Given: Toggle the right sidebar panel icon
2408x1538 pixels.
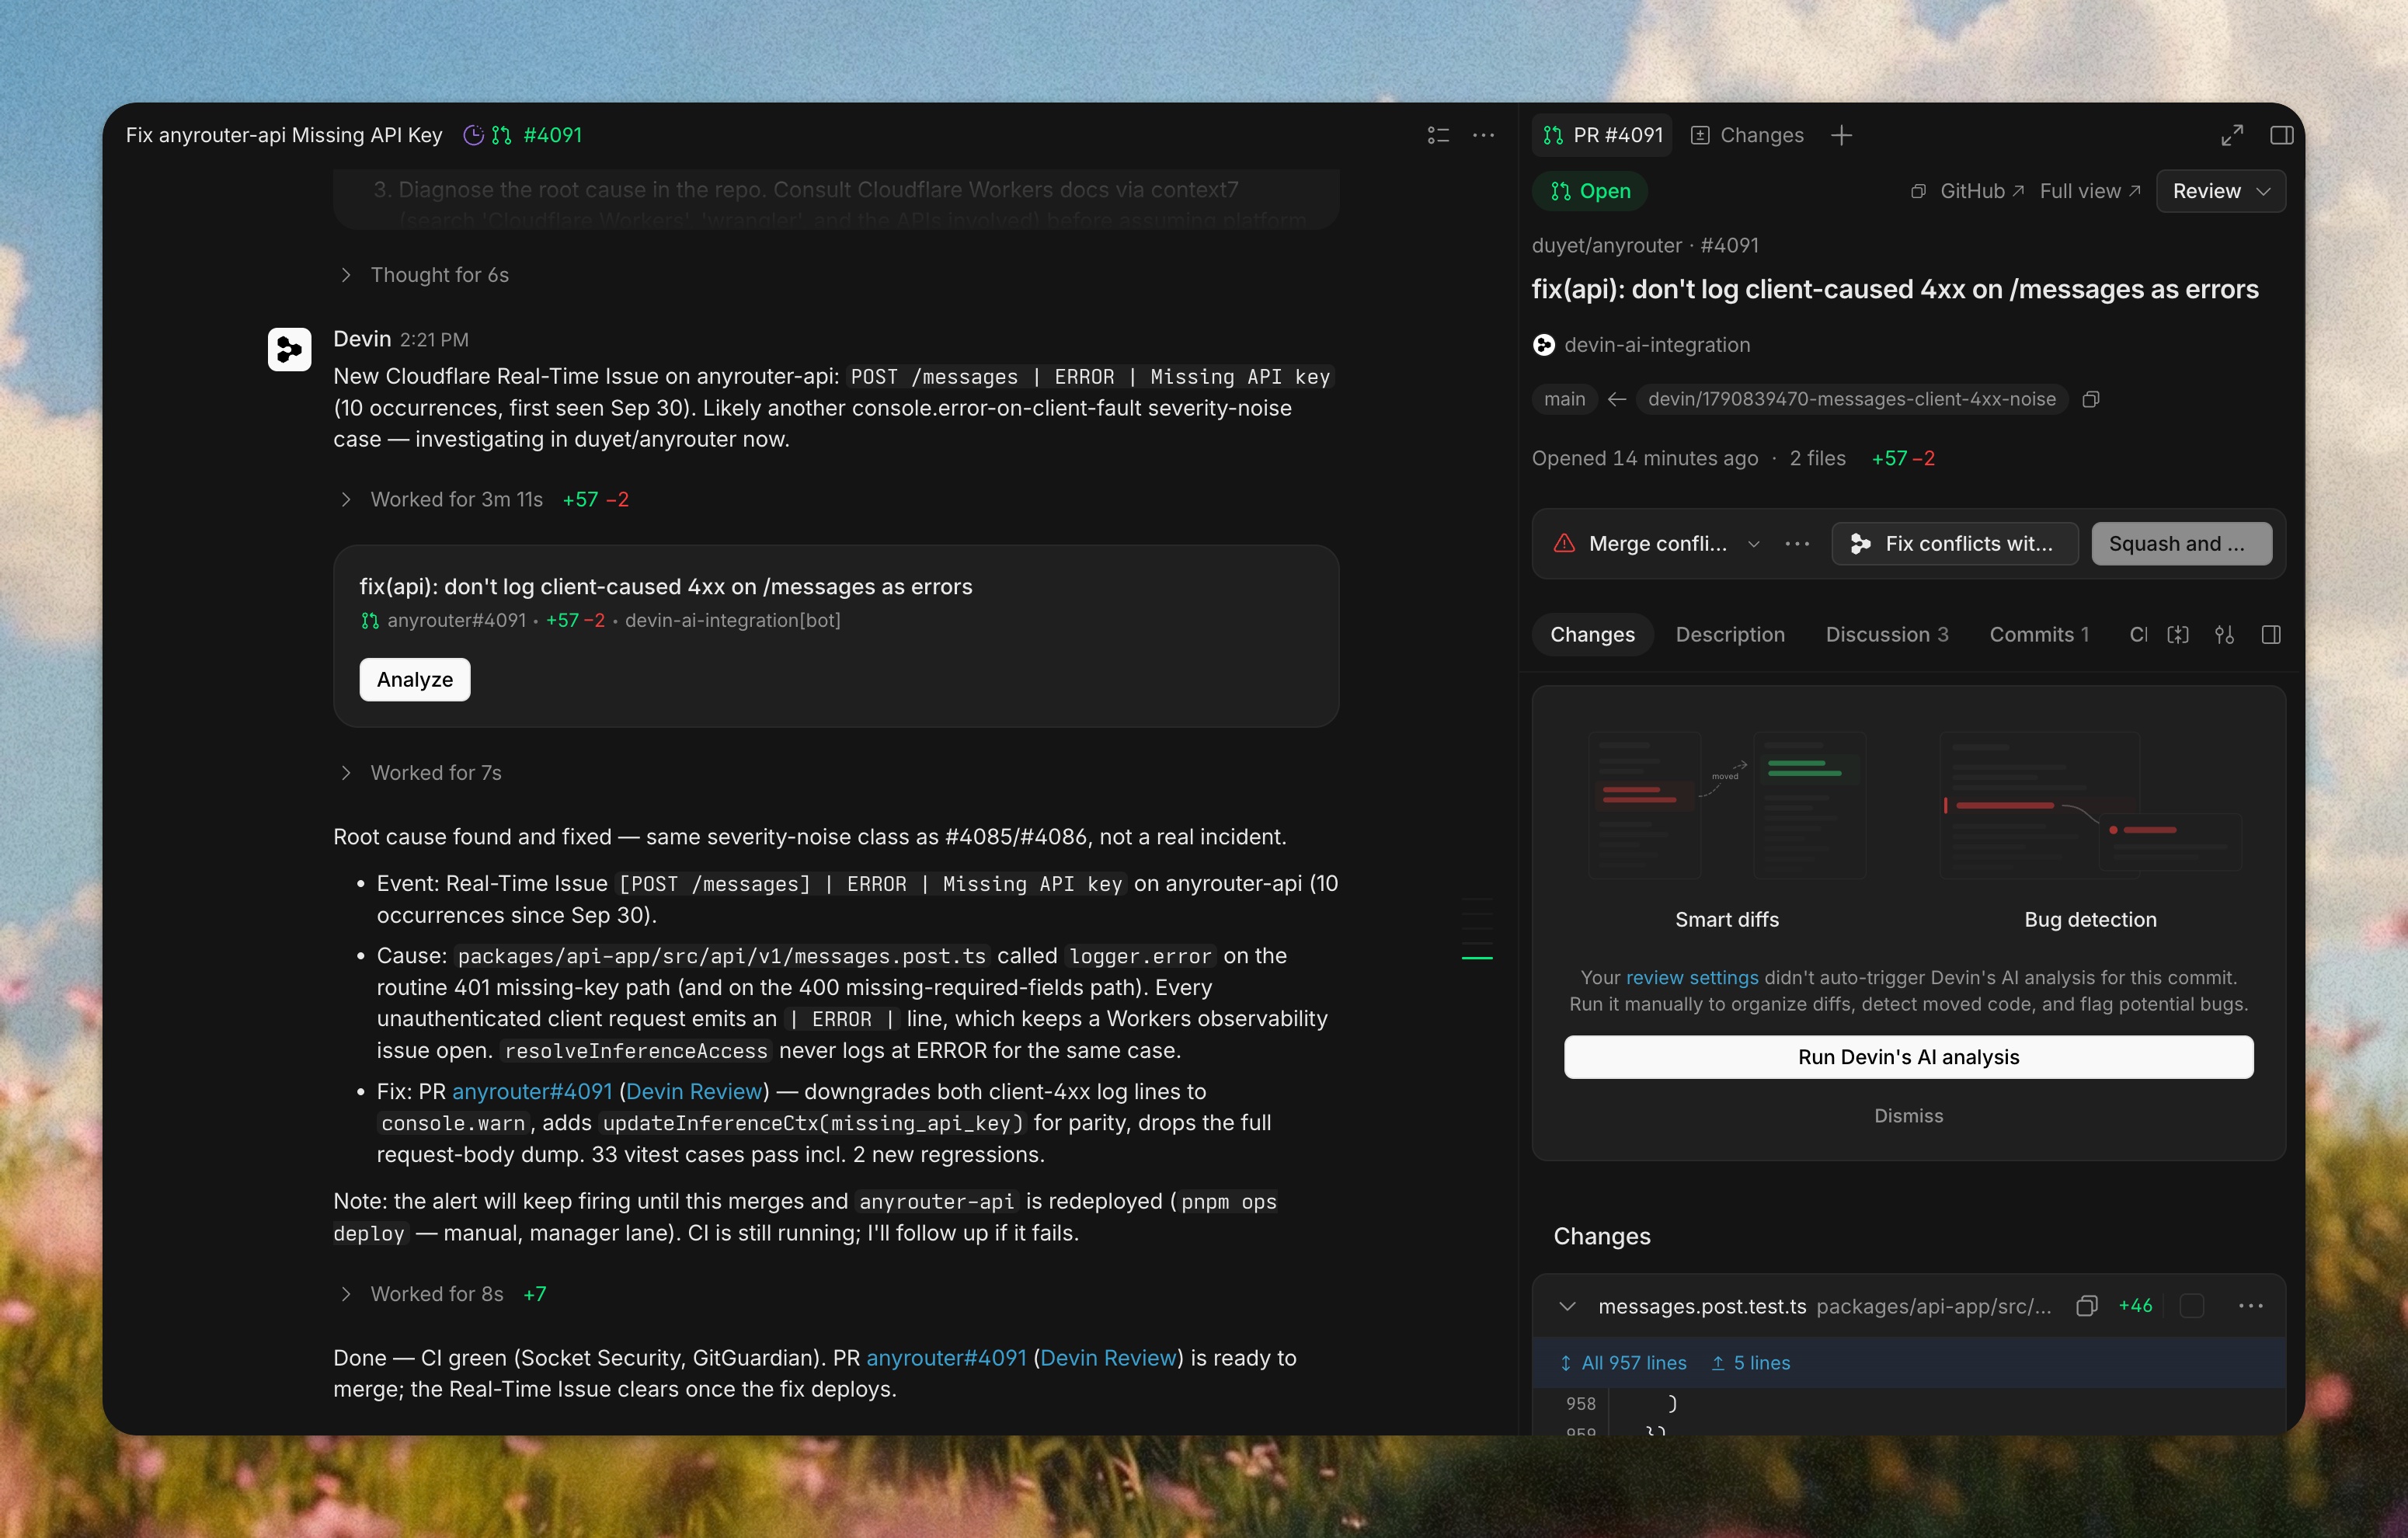Looking at the screenshot, I should pyautogui.click(x=2281, y=135).
